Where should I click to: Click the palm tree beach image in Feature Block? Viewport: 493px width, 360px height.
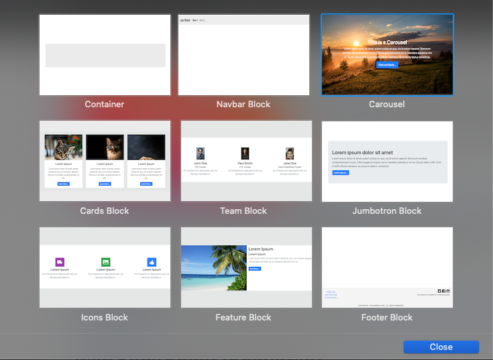tap(213, 267)
